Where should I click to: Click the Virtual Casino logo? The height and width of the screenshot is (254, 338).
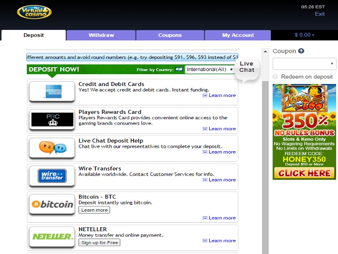(x=34, y=11)
